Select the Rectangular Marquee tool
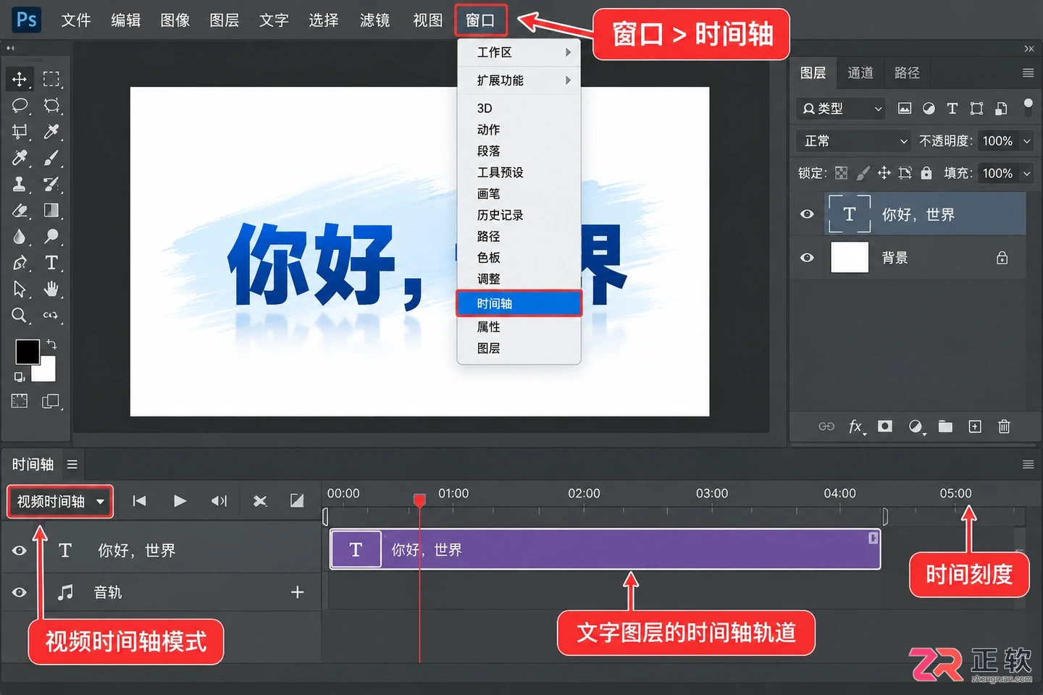1043x695 pixels. pyautogui.click(x=51, y=79)
